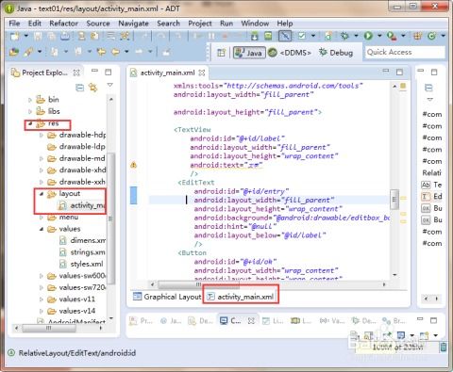Select styles.xml in the values folder

pyautogui.click(x=81, y=264)
